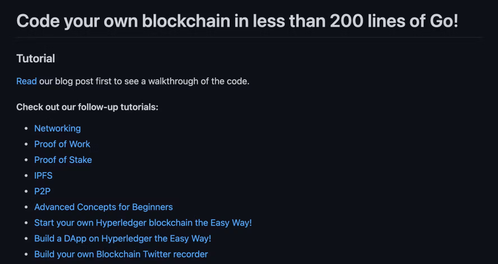Click the "Tutorial" section heading
The image size is (498, 264).
pyautogui.click(x=36, y=59)
